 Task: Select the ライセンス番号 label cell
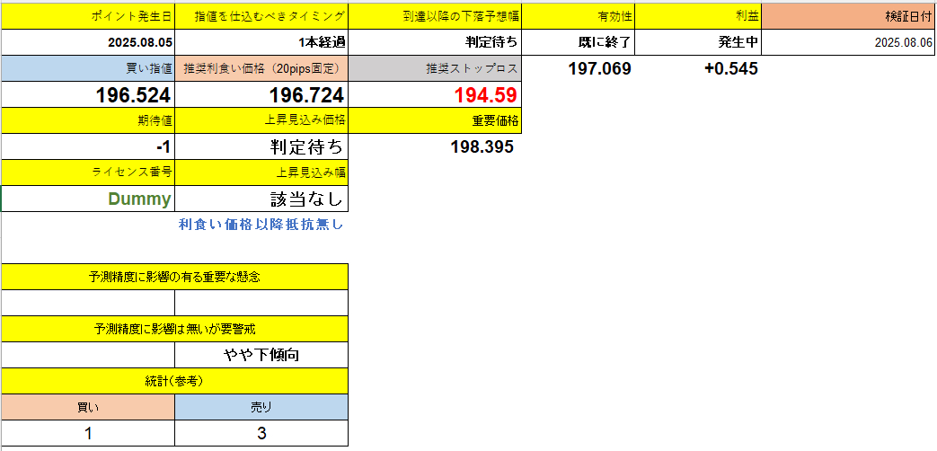click(x=88, y=172)
